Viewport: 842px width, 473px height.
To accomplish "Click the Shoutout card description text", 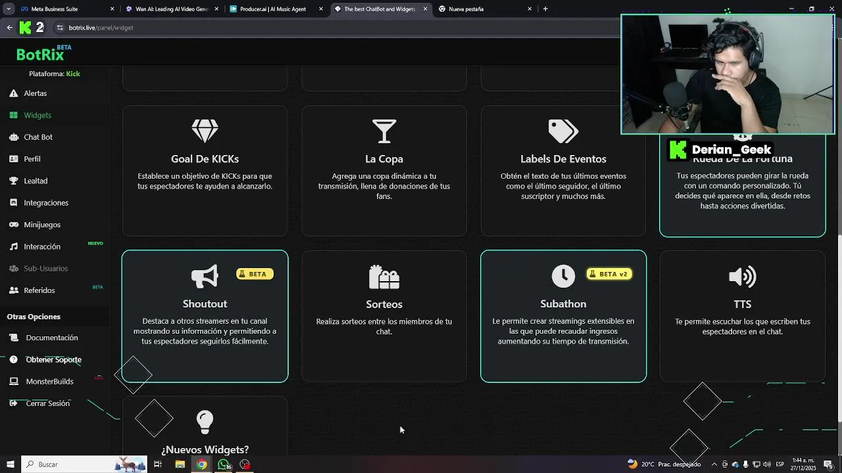I will (x=205, y=331).
